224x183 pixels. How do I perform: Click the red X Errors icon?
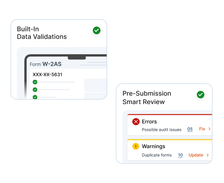coord(136,122)
